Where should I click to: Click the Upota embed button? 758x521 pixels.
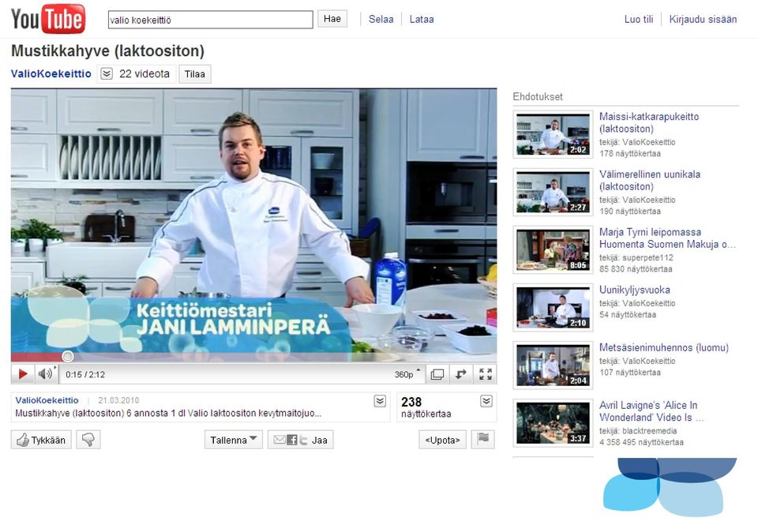point(442,440)
